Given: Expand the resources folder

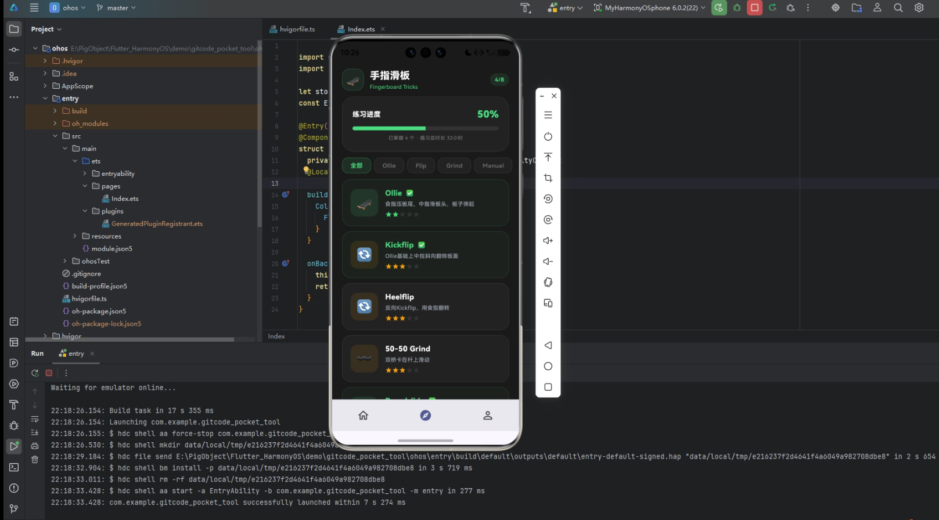Looking at the screenshot, I should (x=75, y=236).
